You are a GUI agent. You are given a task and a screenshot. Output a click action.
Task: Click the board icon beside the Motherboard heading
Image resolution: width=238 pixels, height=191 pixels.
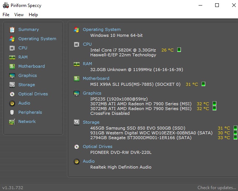point(77,78)
